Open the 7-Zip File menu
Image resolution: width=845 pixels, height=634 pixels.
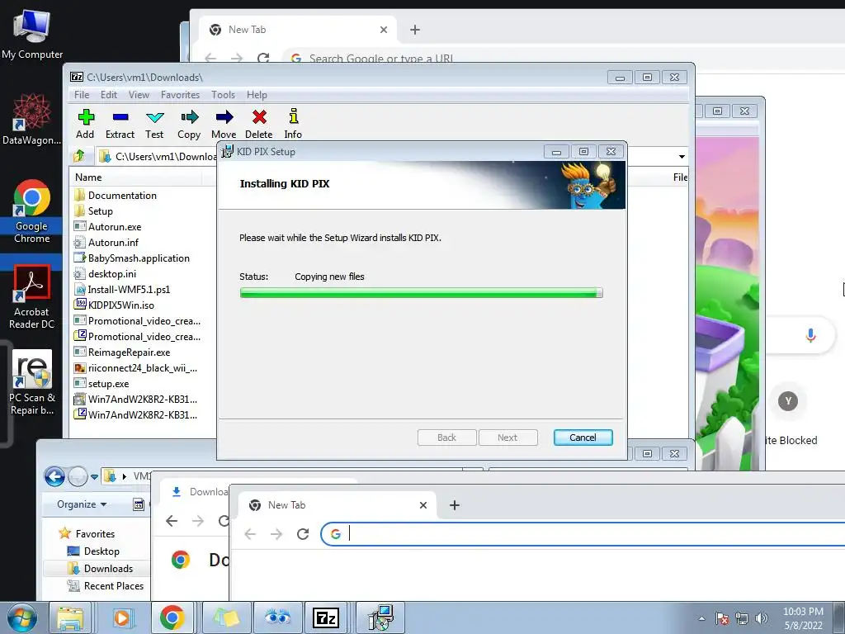pyautogui.click(x=82, y=95)
